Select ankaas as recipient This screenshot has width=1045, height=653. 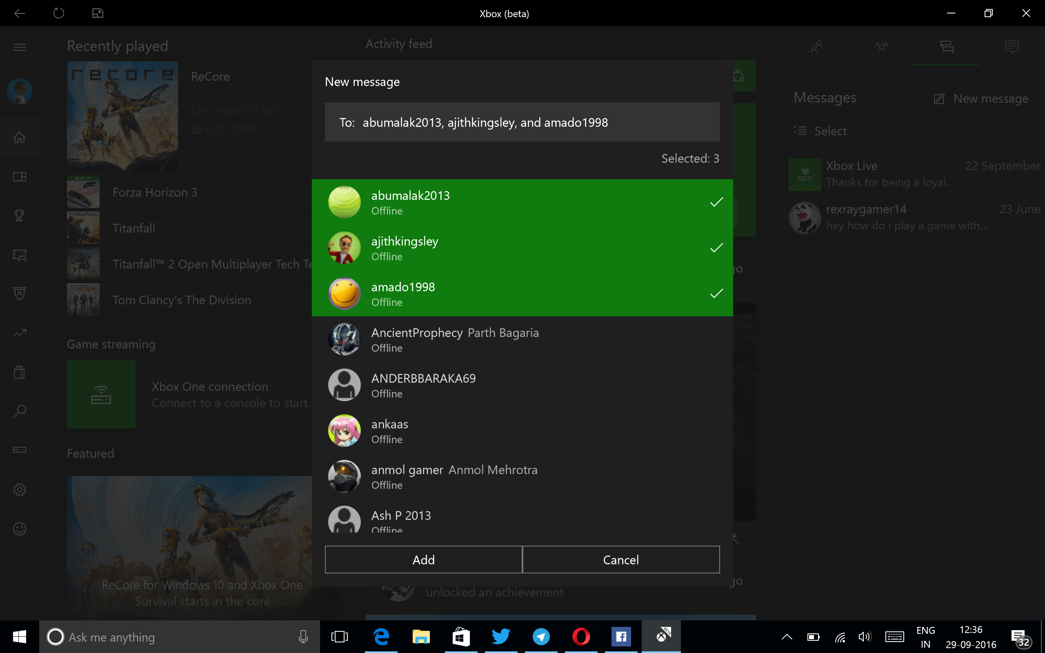pyautogui.click(x=522, y=431)
